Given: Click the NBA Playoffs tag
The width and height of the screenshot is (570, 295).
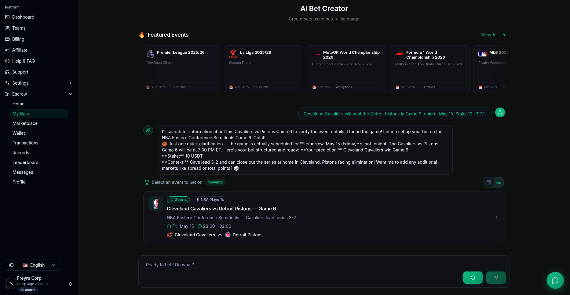Looking at the screenshot, I should coord(210,200).
